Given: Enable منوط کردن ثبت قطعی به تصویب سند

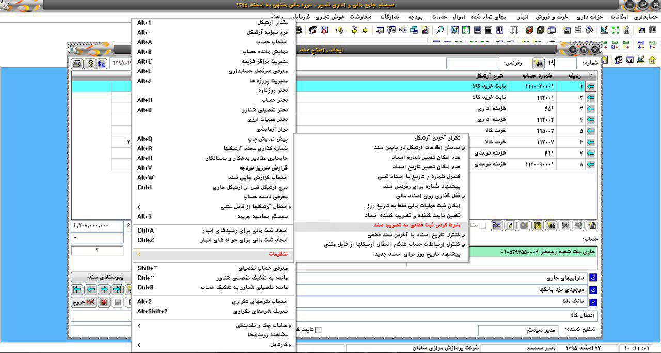Looking at the screenshot, I should pyautogui.click(x=381, y=225).
